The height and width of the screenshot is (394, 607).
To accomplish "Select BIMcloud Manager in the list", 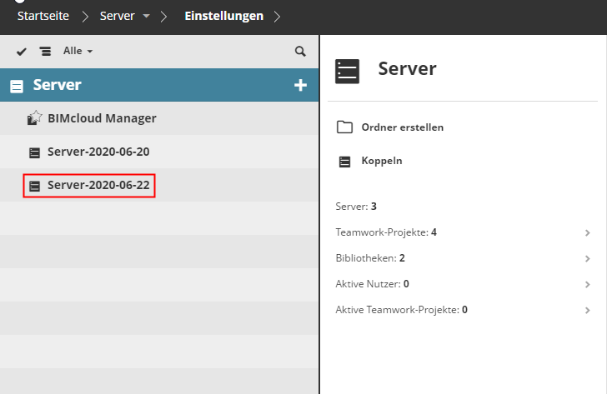I will coord(159,118).
